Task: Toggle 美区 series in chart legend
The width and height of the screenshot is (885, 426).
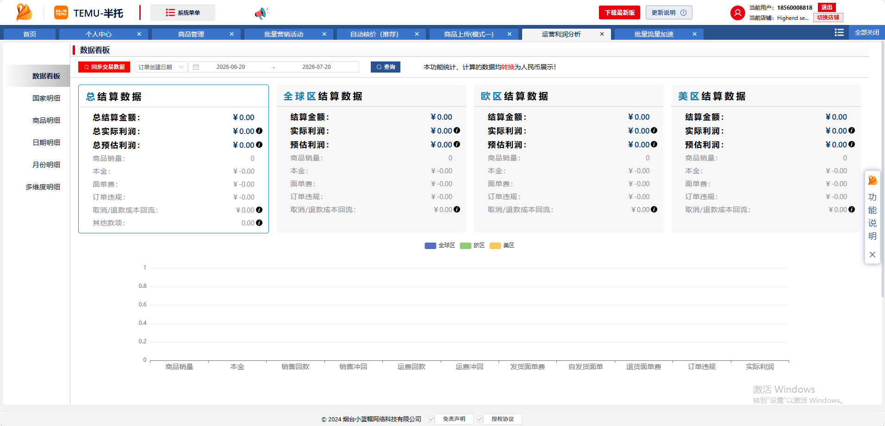Action: tap(502, 245)
